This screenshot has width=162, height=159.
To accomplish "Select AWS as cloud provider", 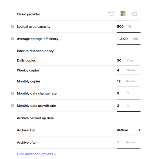I will tap(111, 14).
